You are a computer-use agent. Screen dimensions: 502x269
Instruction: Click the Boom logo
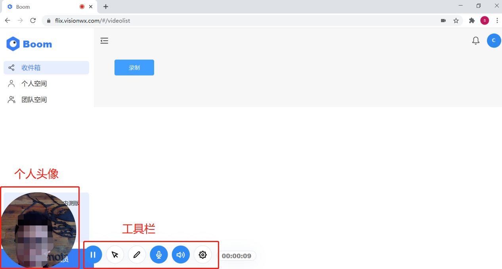pos(29,44)
